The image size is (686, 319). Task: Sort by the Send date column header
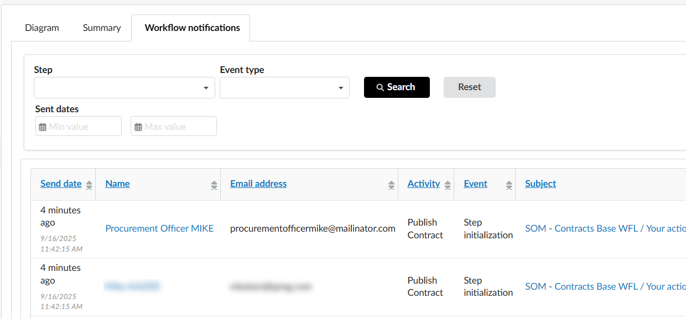(x=61, y=184)
